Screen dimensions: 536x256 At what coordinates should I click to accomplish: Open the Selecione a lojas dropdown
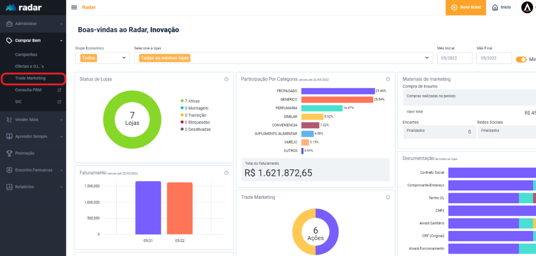(x=283, y=58)
